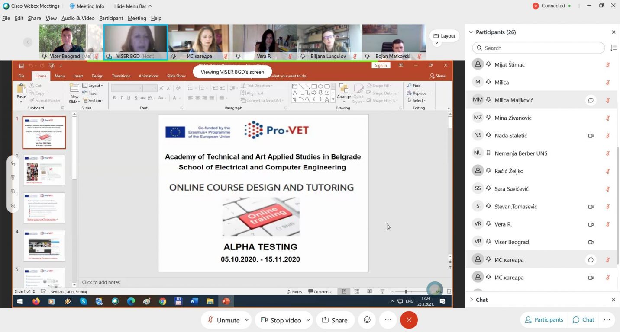The width and height of the screenshot is (620, 332).
Task: Open the Section dropdown in PowerPoint
Action: pos(93,100)
